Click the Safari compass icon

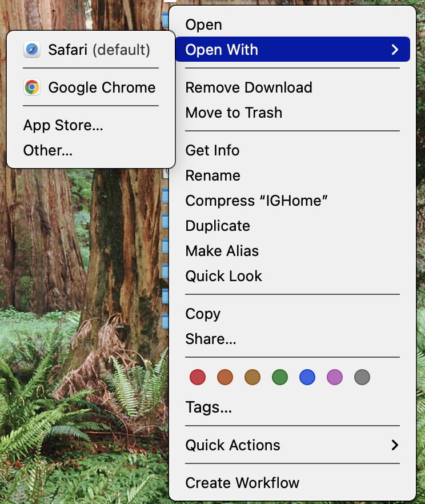point(32,50)
